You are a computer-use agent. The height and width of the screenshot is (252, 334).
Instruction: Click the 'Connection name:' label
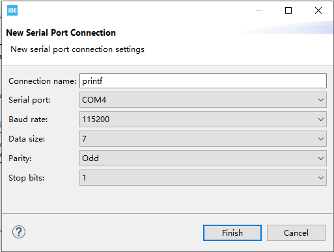[42, 81]
